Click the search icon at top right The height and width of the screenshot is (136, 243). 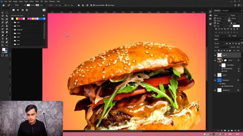[235, 5]
